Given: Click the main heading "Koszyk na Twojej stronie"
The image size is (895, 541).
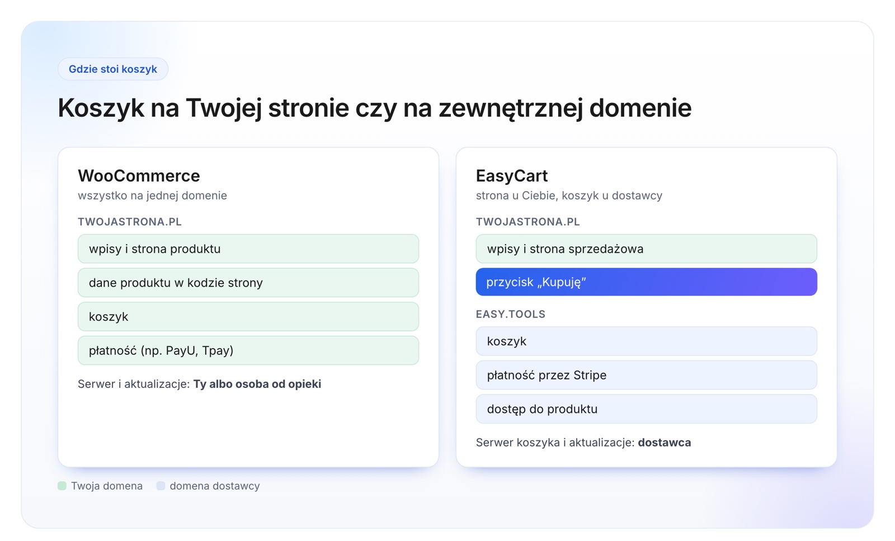Looking at the screenshot, I should (203, 108).
